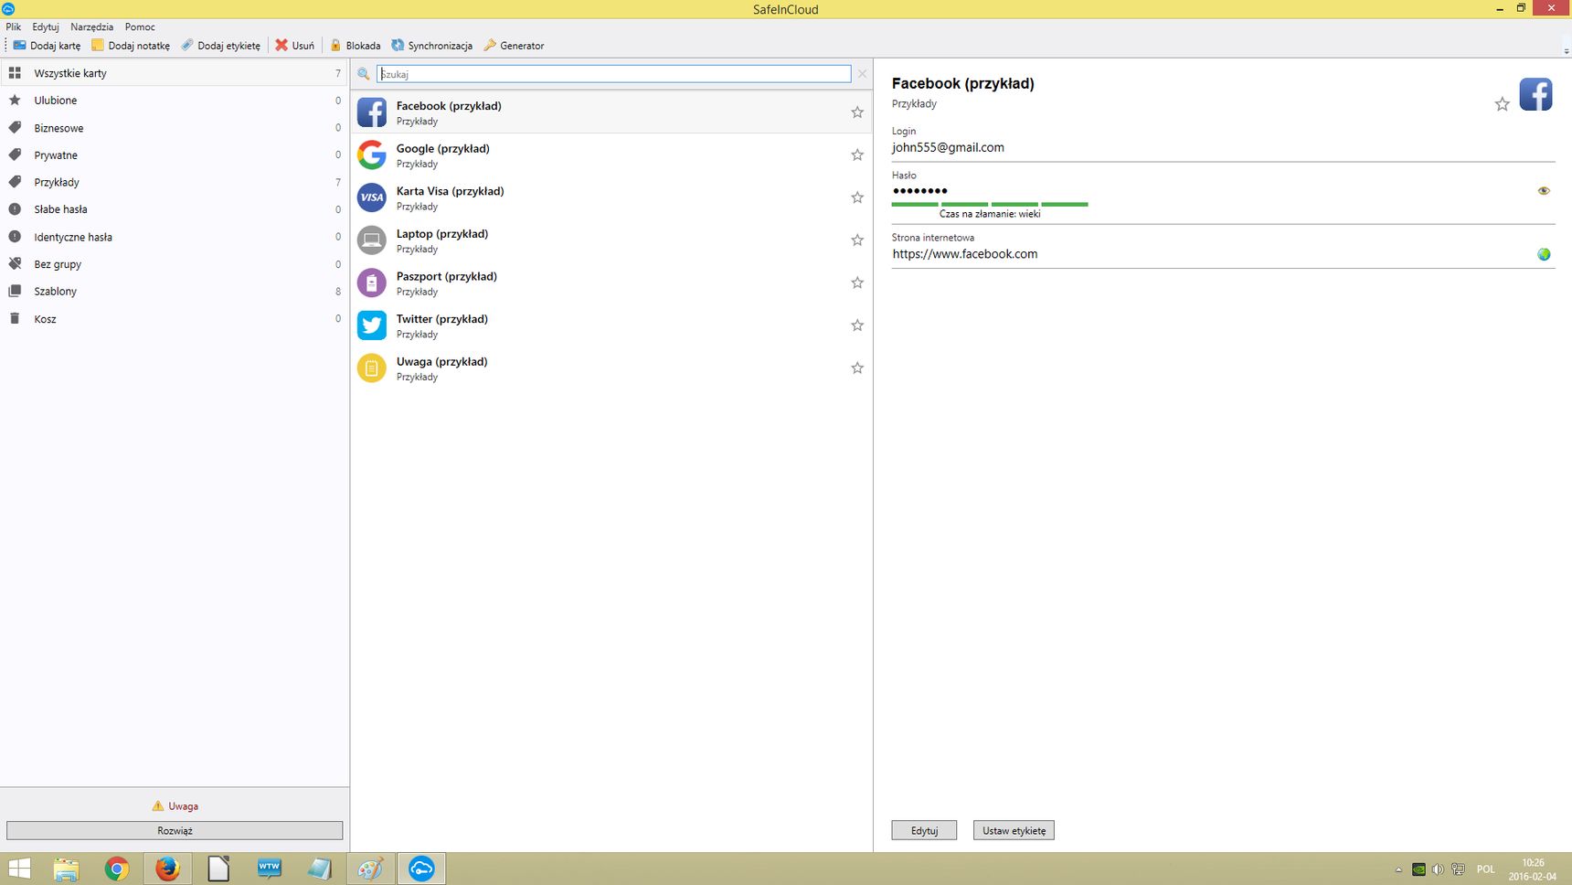Screen dimensions: 1572x885
Task: Select Karta Visa (przykład) card icon
Action: pos(372,197)
